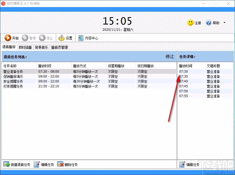The width and height of the screenshot is (235, 175).
Task: Click the 注册 smiley registration icon
Action: tap(190, 23)
